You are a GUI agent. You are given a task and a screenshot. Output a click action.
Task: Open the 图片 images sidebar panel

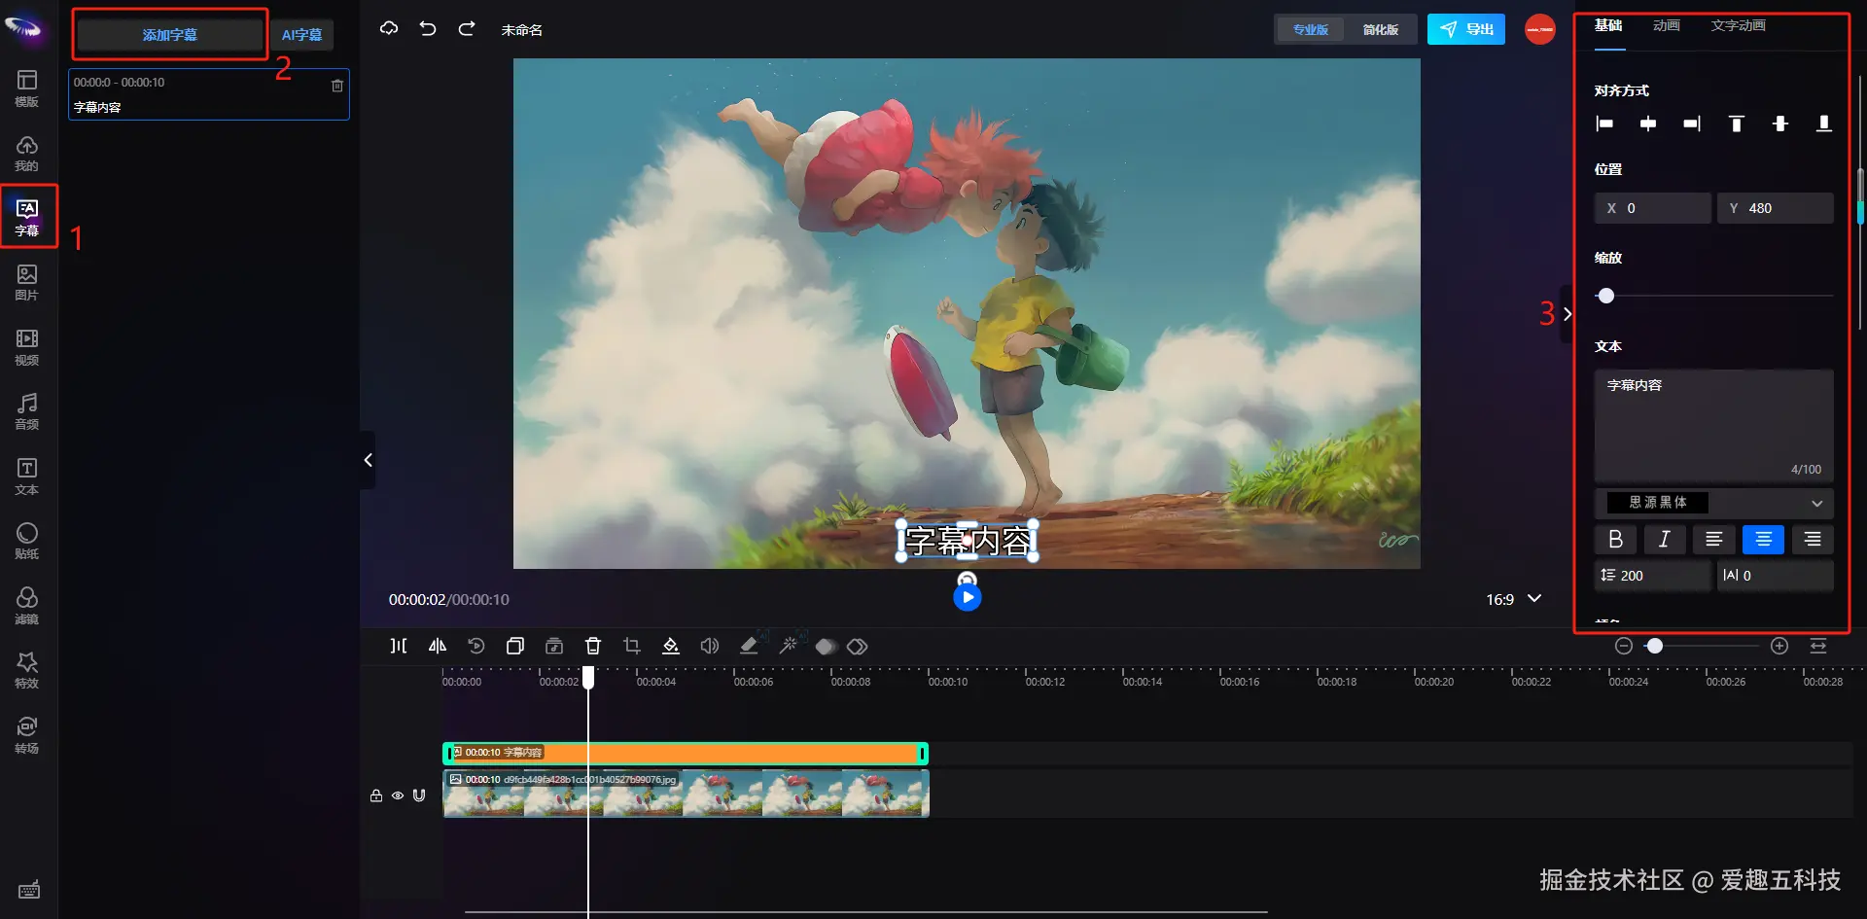27,282
